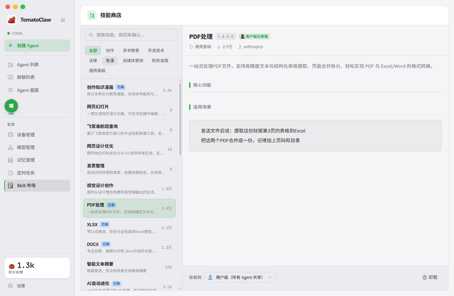Click the 卸载 uninstall trash button
Image resolution: width=454 pixels, height=296 pixels.
coord(430,277)
